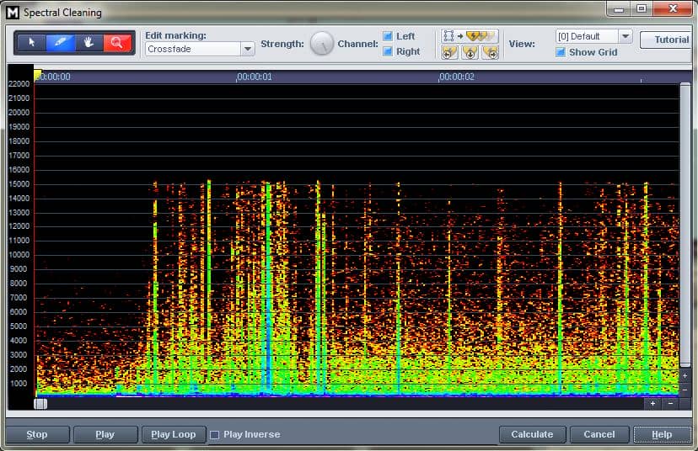Open the Tutorial button
Viewport: 698px width, 451px height.
click(x=670, y=40)
